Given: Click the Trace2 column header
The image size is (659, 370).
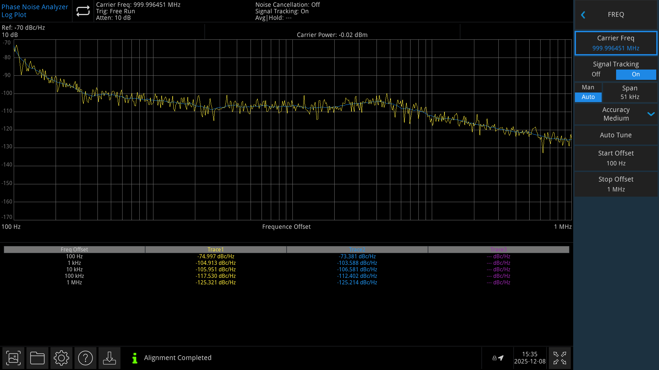Looking at the screenshot, I should pos(357,249).
